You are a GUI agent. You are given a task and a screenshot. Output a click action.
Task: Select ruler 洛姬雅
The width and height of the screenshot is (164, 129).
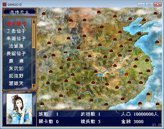point(16,46)
